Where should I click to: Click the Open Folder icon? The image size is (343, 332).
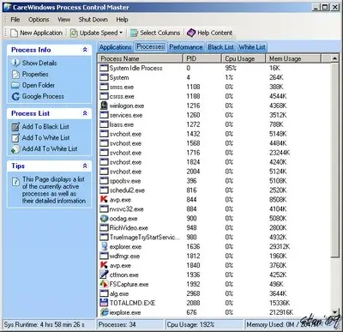15,85
